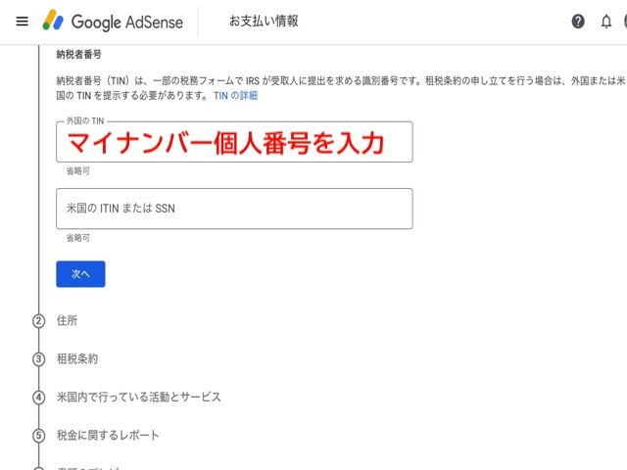The image size is (627, 470).
Task: Focus the 米国の ITIN または SSN field
Action: point(235,209)
